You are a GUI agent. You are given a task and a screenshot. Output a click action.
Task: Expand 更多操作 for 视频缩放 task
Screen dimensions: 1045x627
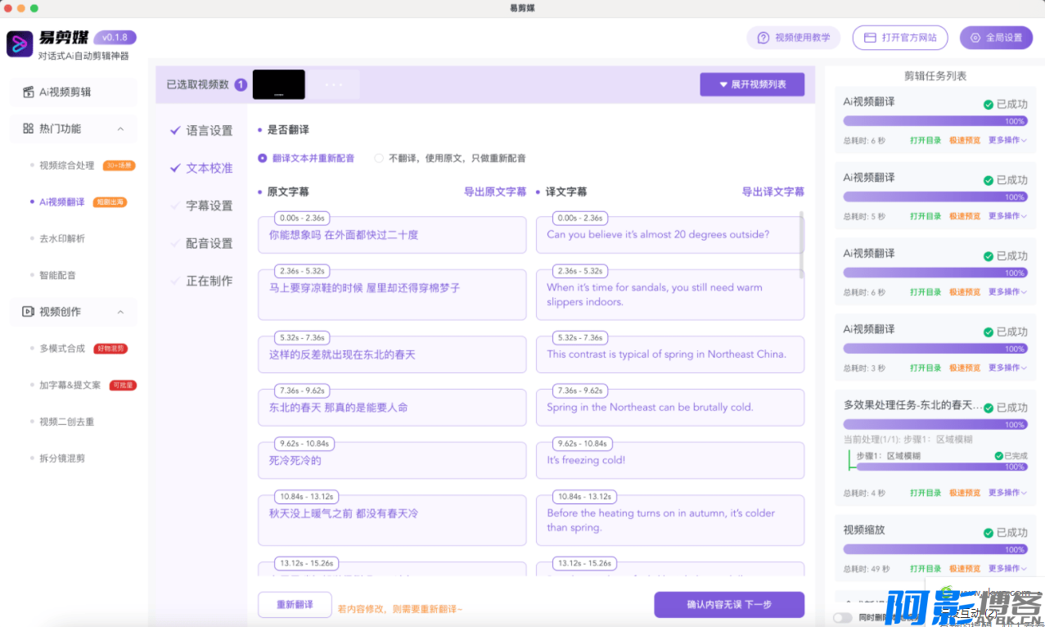click(1007, 568)
